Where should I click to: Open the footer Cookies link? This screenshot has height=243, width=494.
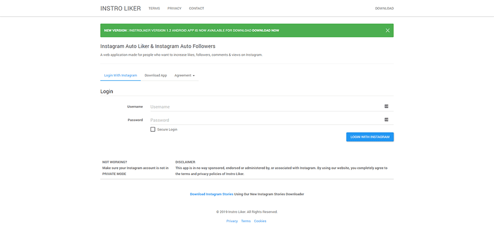[x=260, y=221]
